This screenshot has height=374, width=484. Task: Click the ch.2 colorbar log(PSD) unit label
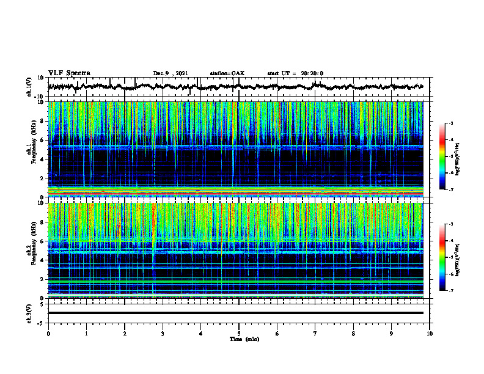point(458,260)
